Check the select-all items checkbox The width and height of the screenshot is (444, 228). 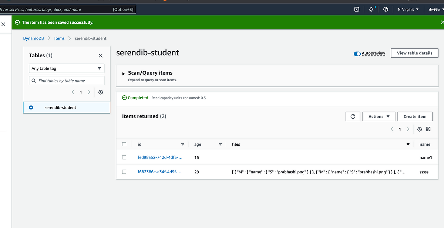(124, 144)
